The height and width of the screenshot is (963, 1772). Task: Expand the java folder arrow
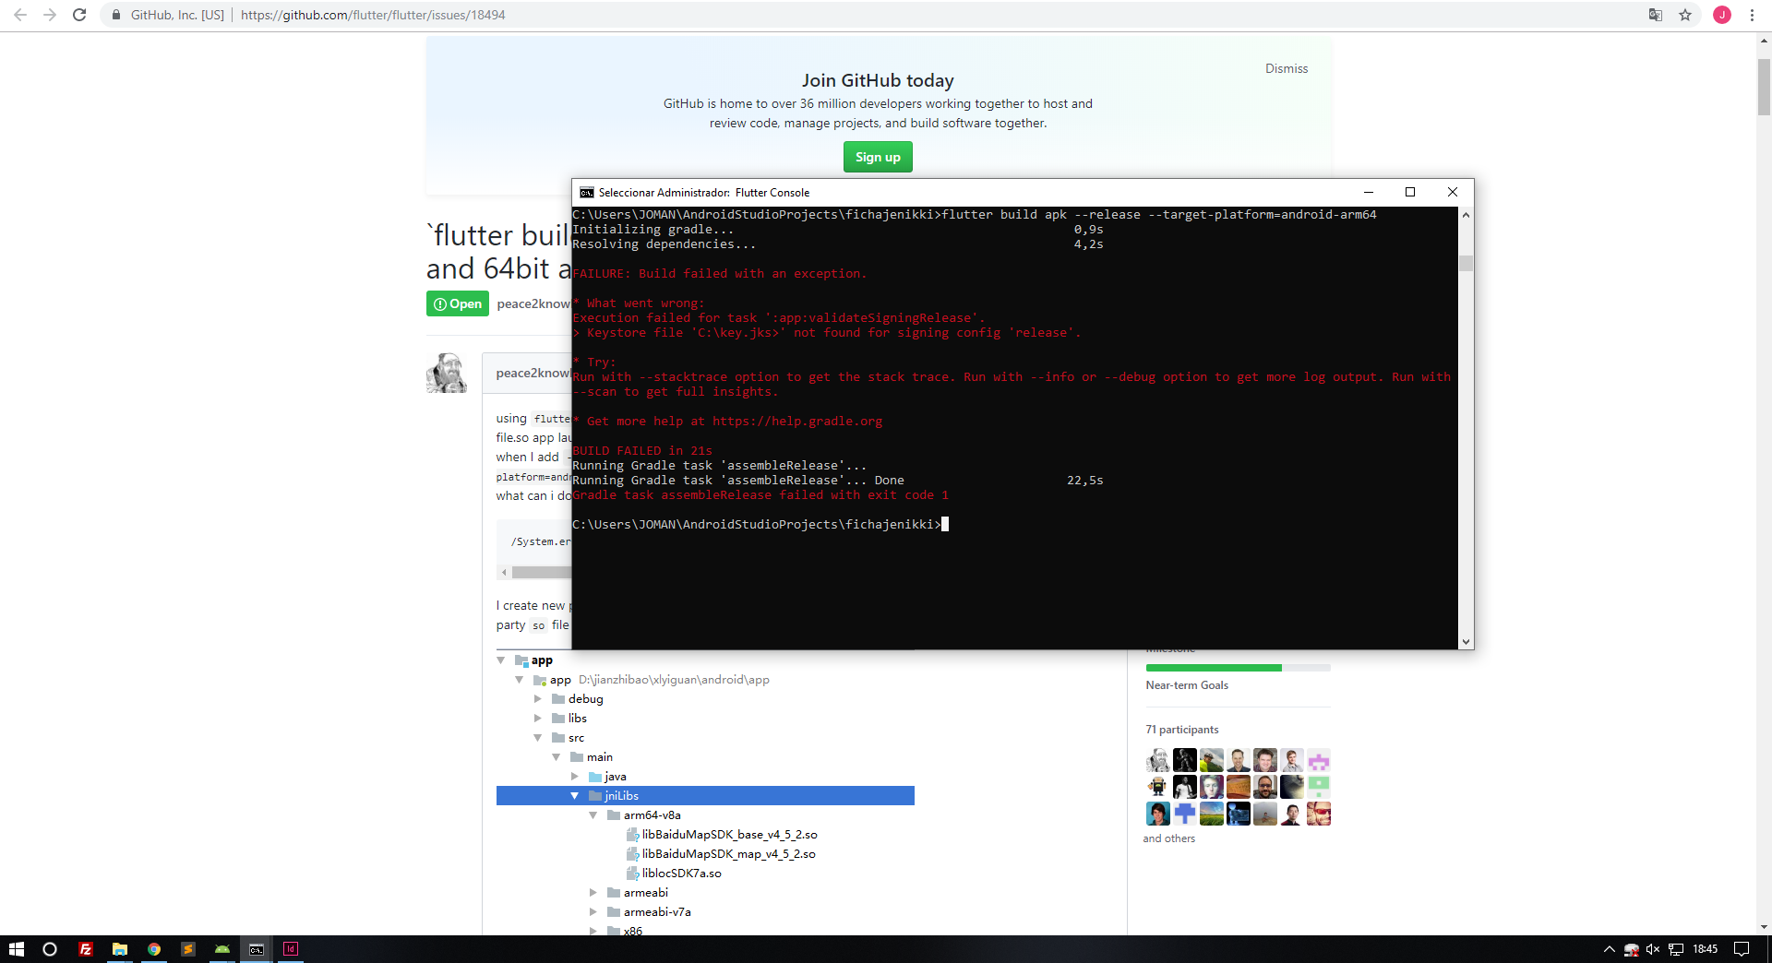pos(575,777)
